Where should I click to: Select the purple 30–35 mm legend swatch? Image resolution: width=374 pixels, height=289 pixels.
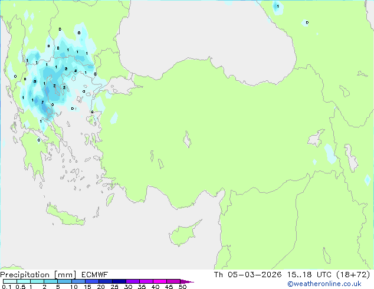[134, 281]
